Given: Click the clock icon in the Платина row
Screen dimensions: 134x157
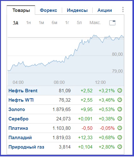Looking at the screenshot, I should coord(120,128).
